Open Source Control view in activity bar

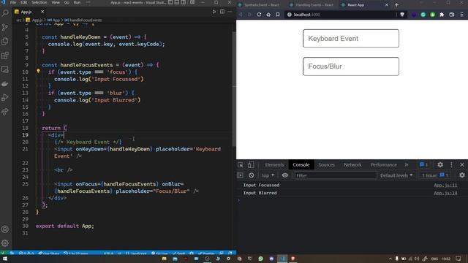pos(5,27)
